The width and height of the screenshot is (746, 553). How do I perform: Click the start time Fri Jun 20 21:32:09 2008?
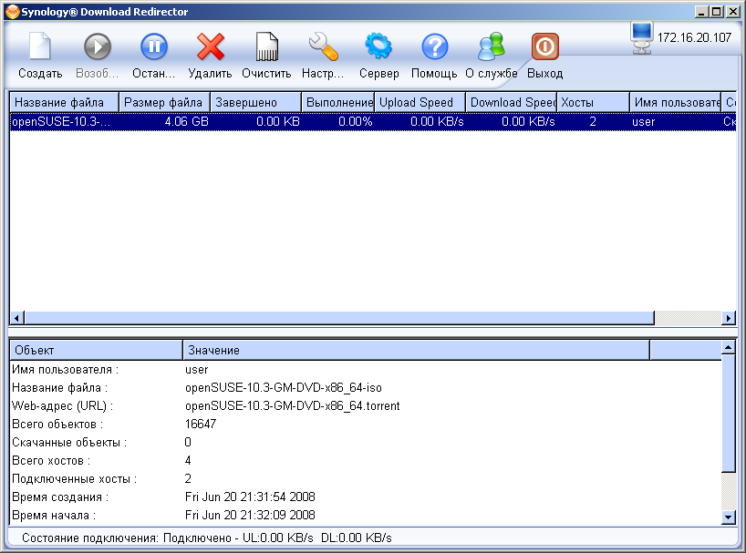250,515
